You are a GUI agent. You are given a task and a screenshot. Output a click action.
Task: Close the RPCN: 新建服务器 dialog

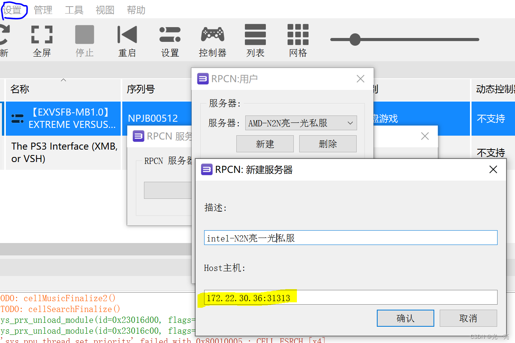tap(493, 170)
